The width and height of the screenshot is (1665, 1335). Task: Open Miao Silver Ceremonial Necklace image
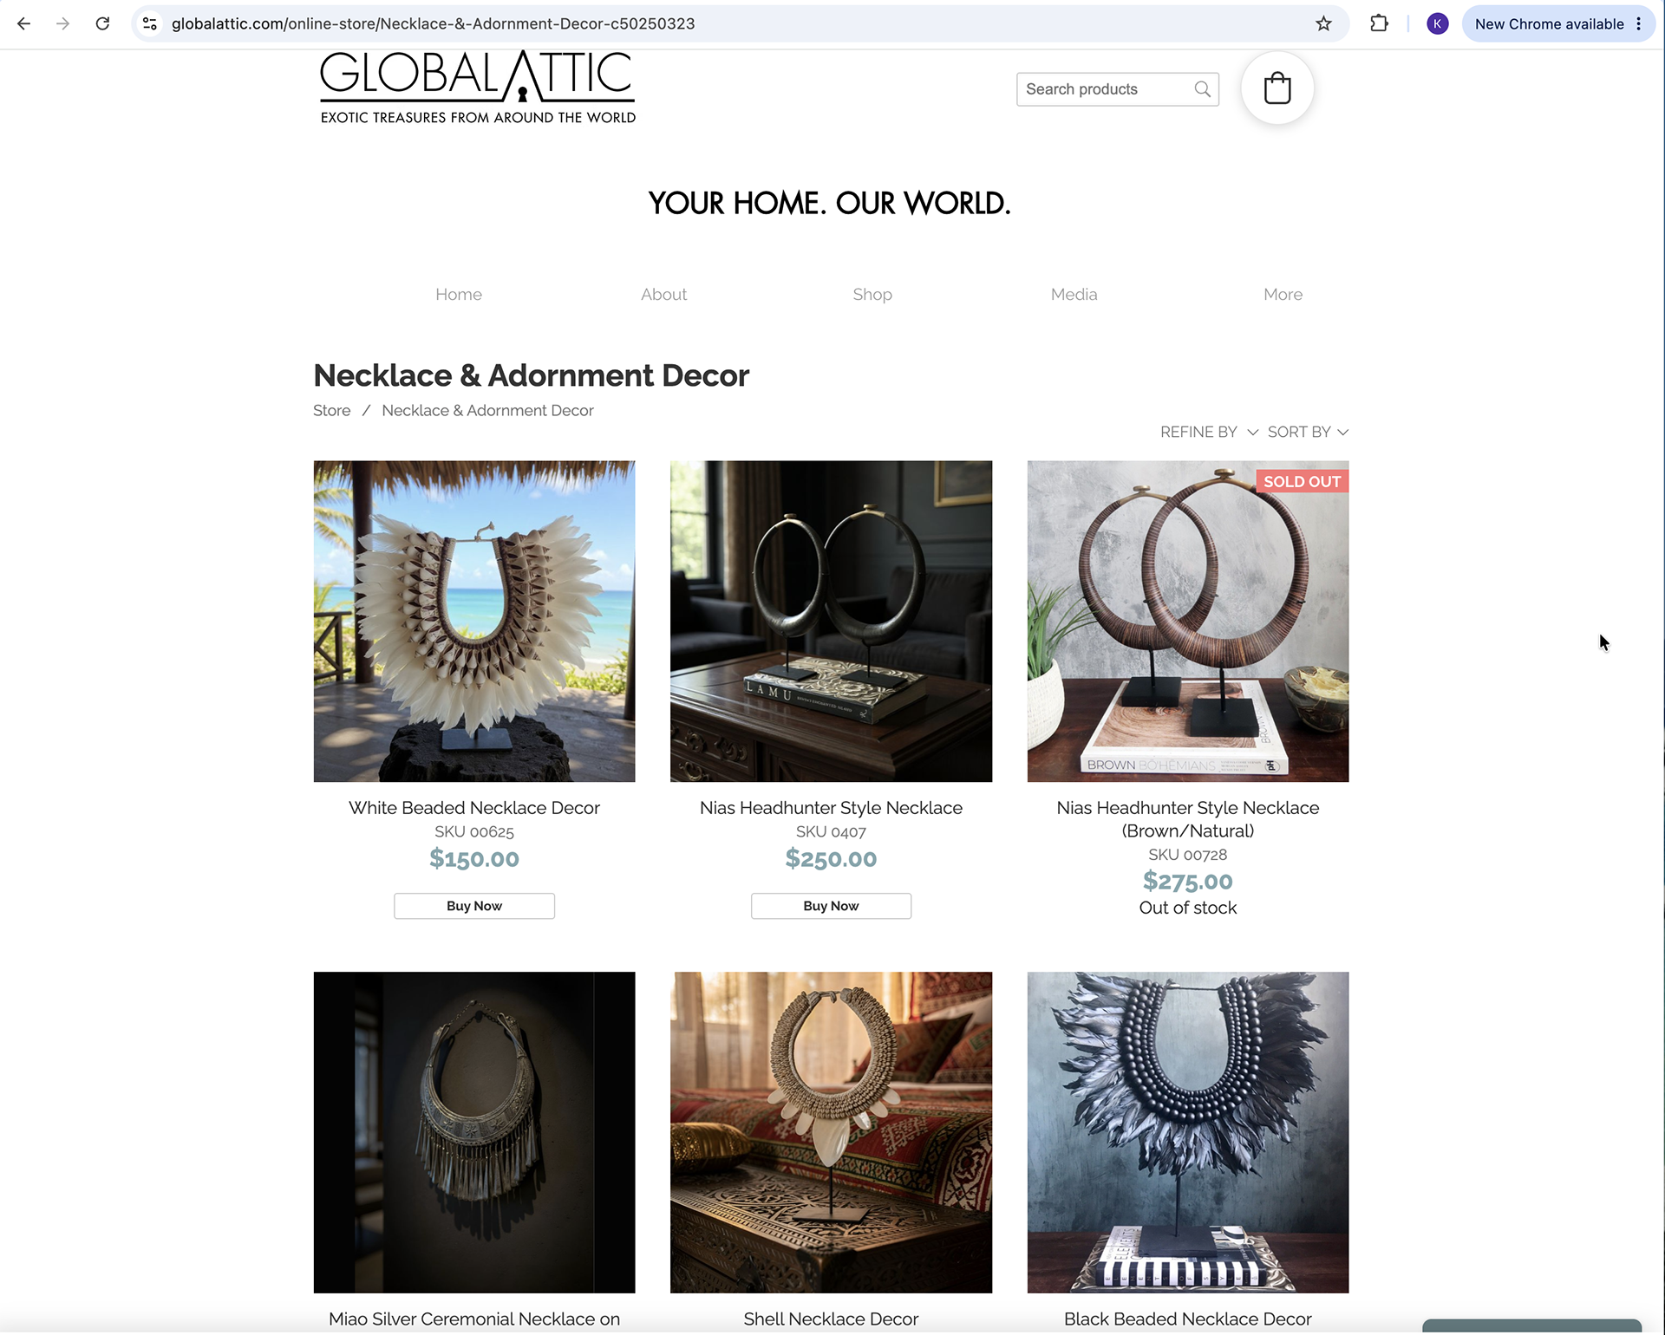coord(474,1132)
